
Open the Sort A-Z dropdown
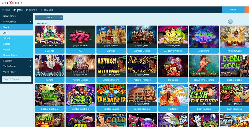[49, 18]
